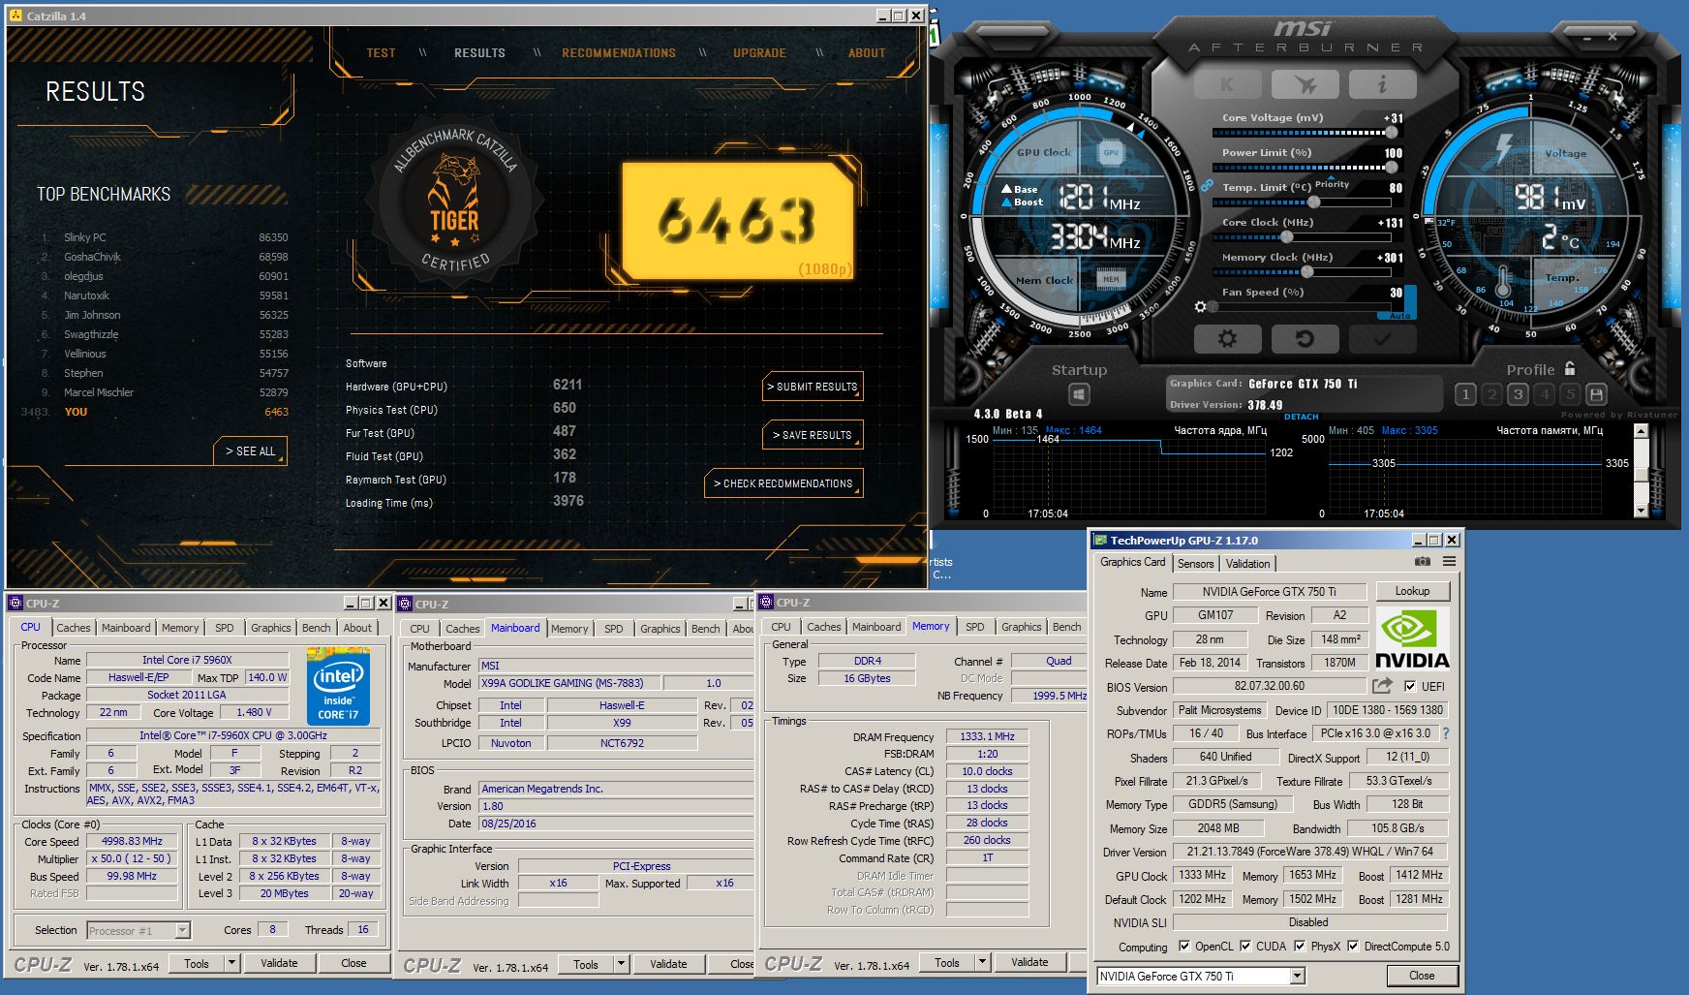Expand the Tools dropdown arrow in CPU-Z Mainboard window

tap(621, 964)
